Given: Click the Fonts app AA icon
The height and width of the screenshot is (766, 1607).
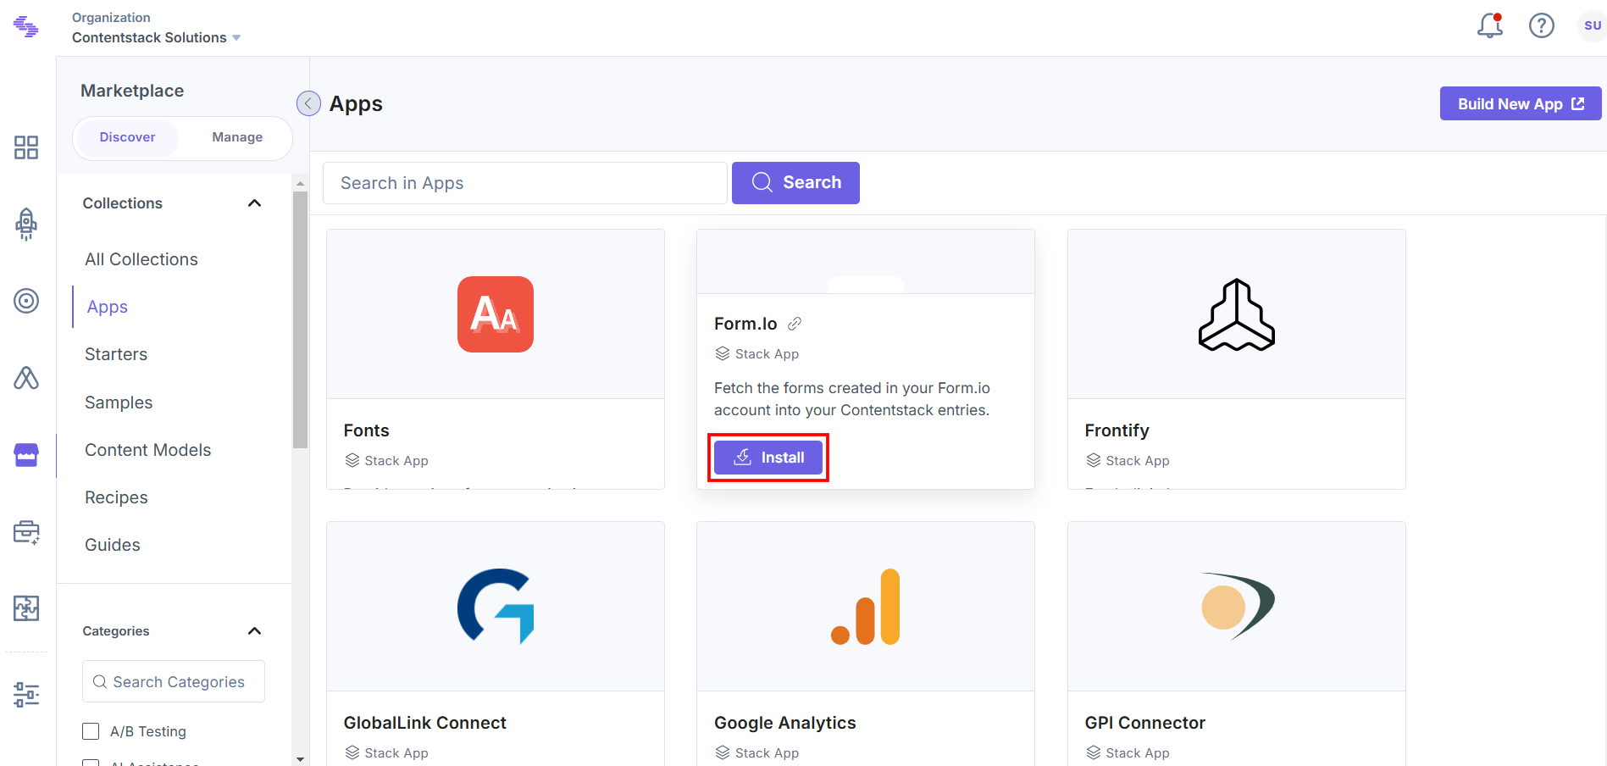Looking at the screenshot, I should pos(496,314).
